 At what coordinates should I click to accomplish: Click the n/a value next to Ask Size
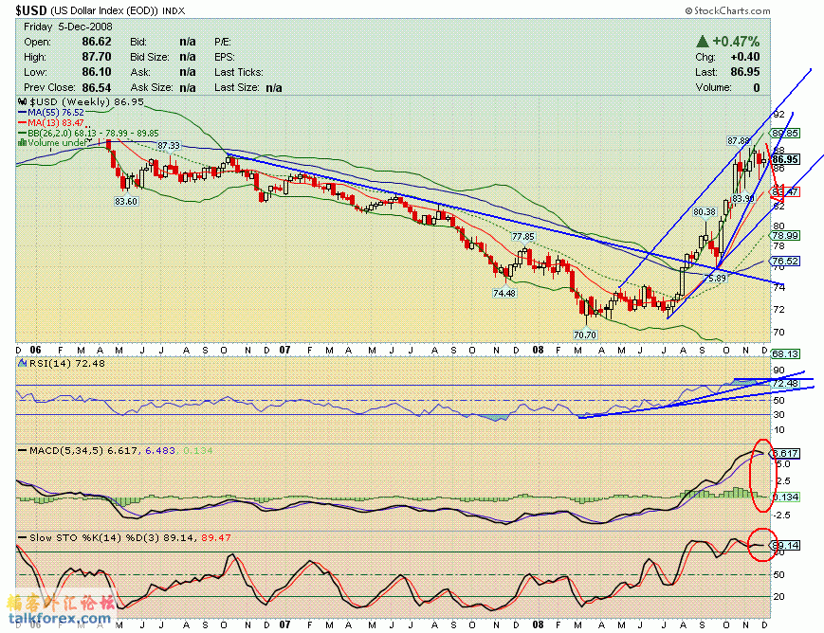pyautogui.click(x=188, y=87)
